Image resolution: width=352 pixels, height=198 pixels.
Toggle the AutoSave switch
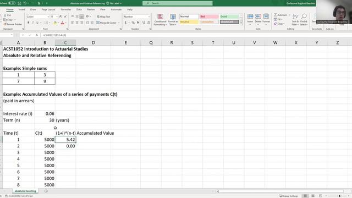(12, 3)
